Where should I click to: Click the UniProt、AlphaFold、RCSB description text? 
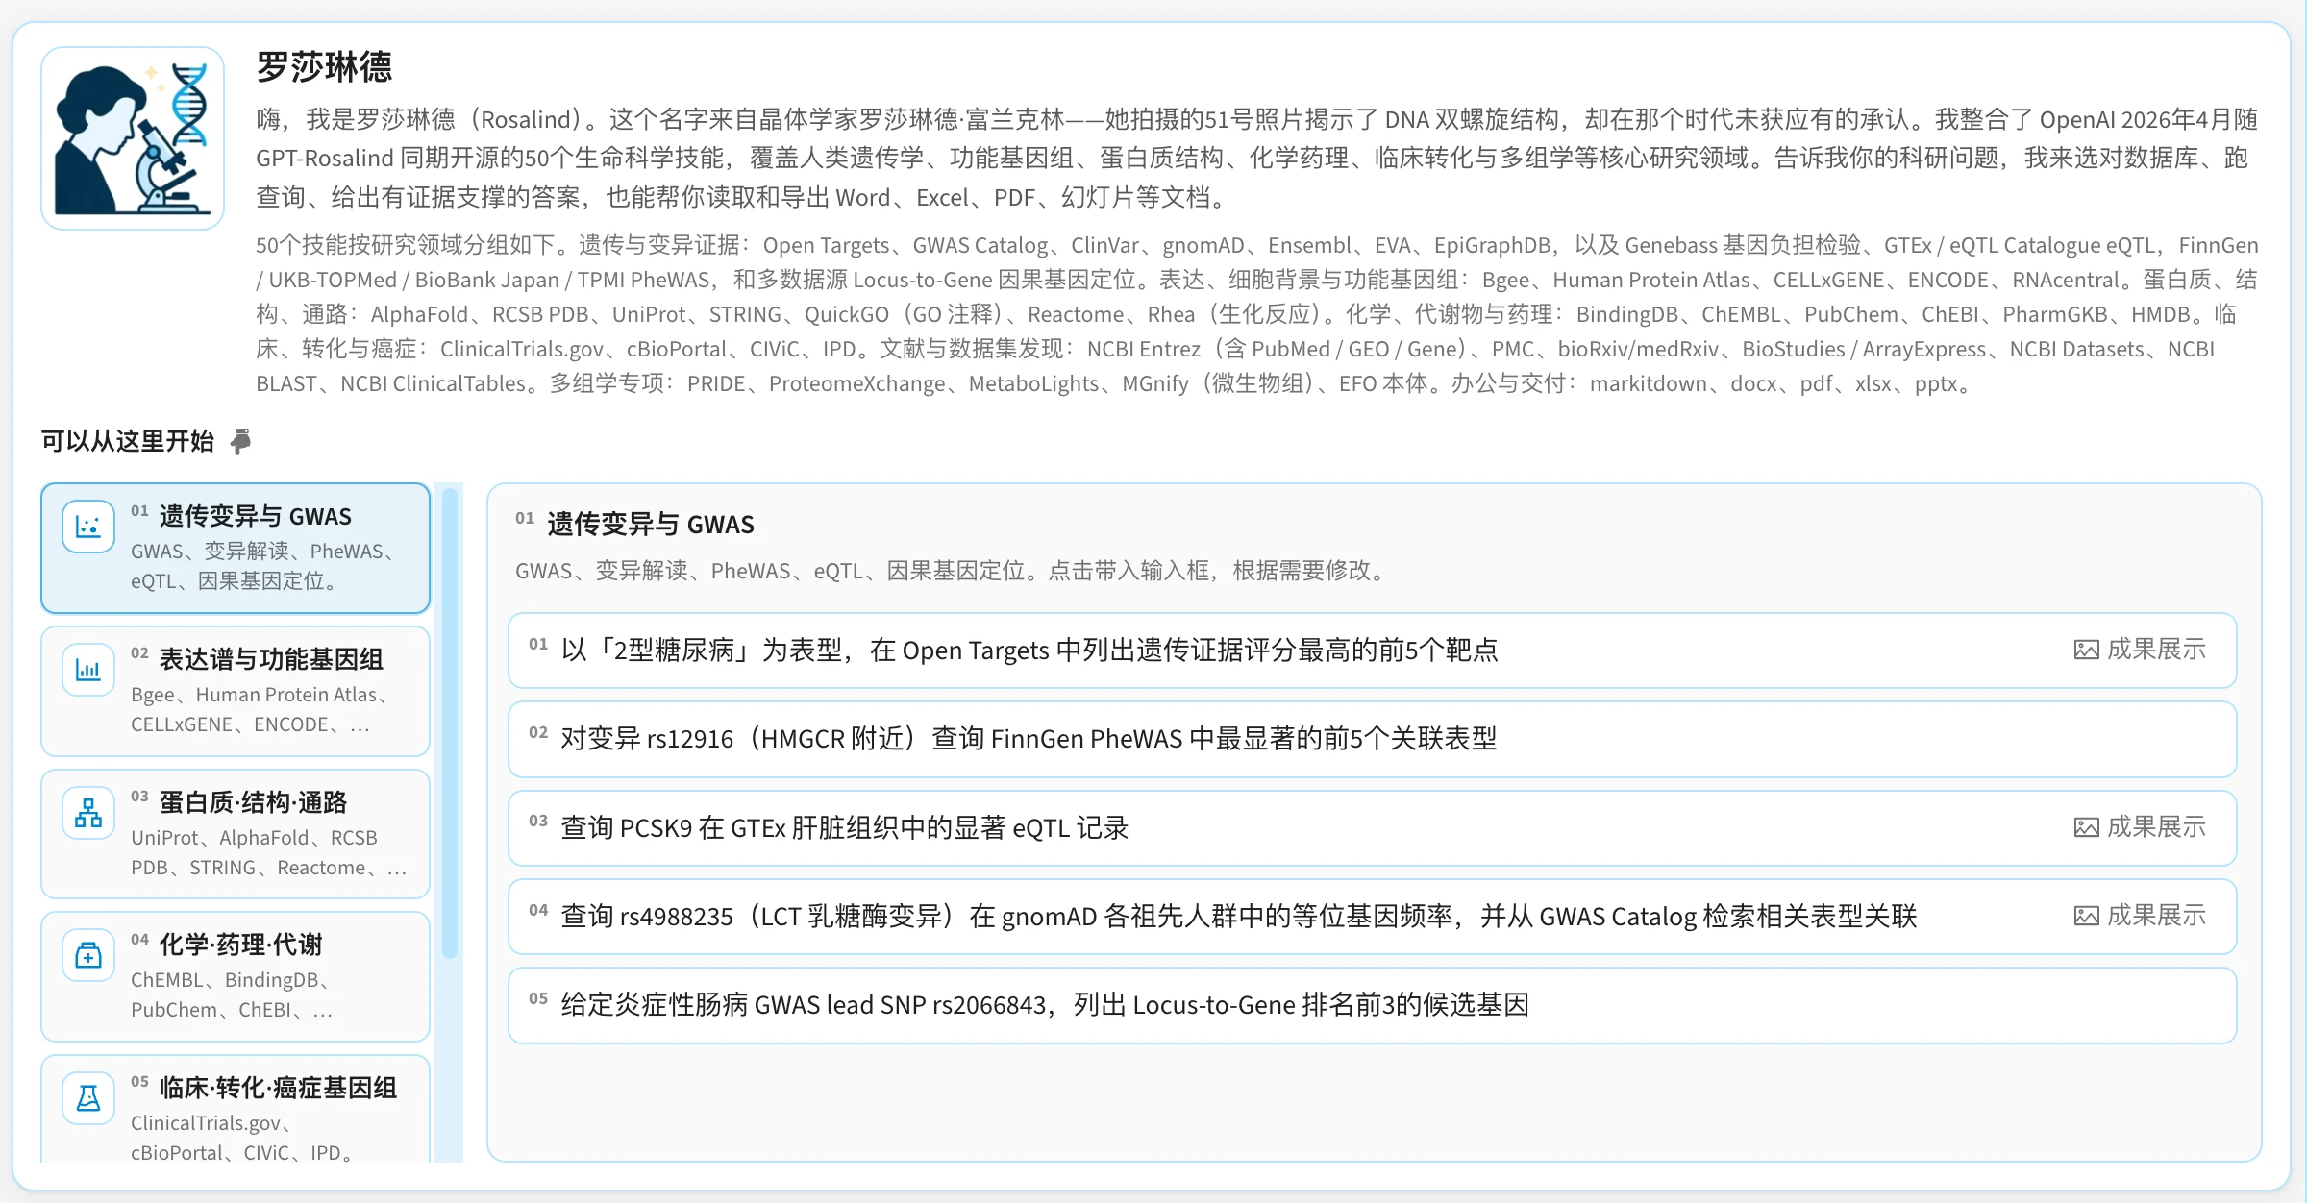click(269, 852)
